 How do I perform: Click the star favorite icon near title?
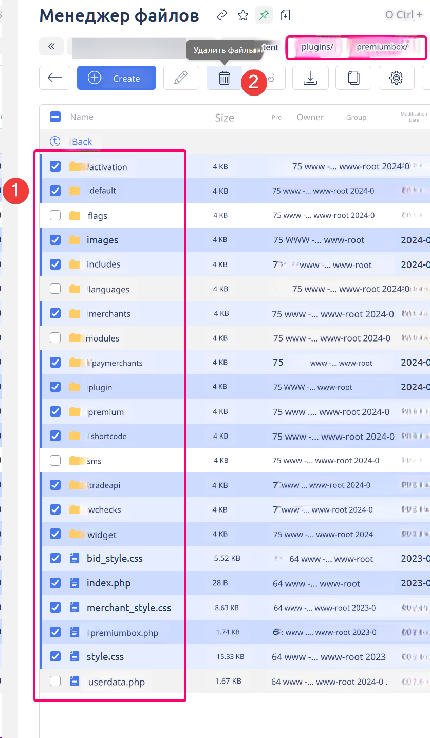click(243, 15)
